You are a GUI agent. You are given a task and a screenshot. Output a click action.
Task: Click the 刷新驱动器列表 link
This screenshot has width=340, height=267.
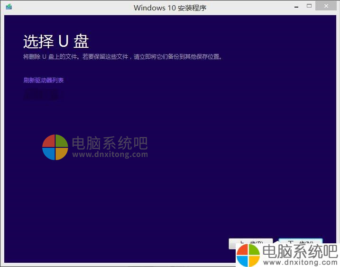44,80
